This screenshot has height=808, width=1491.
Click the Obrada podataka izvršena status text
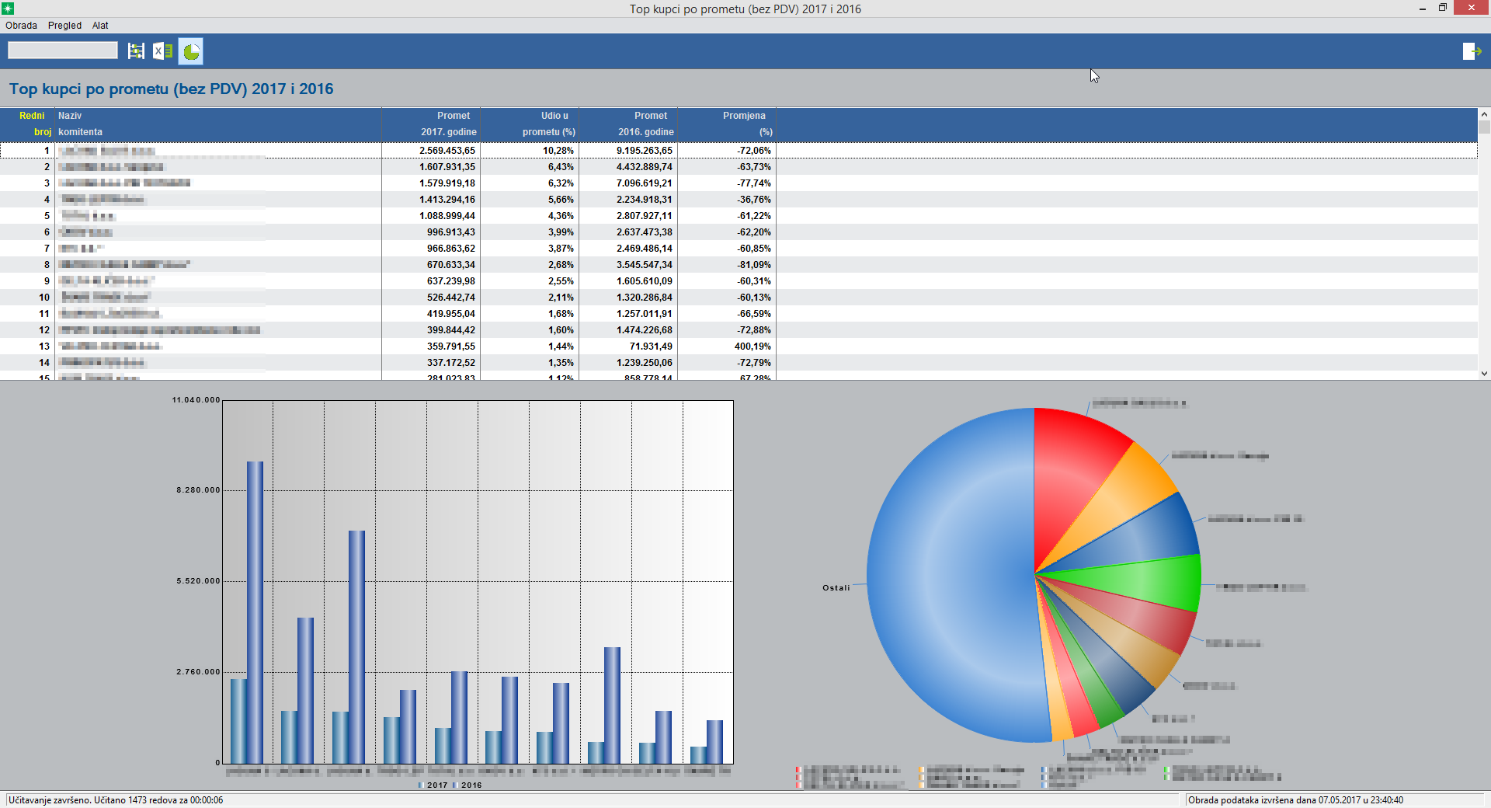(x=1295, y=800)
